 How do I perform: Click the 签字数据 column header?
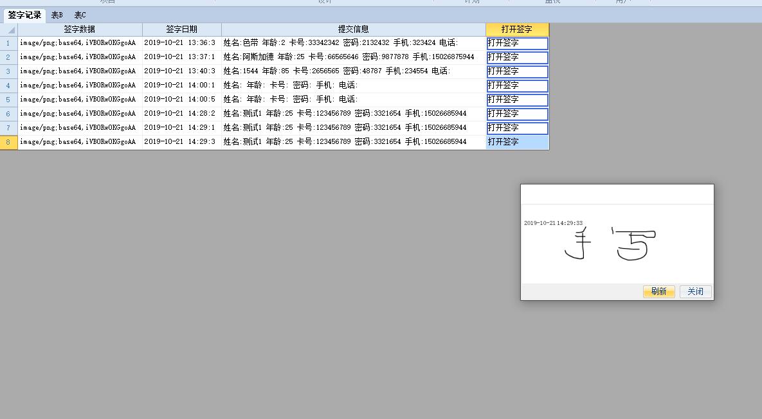tap(80, 29)
